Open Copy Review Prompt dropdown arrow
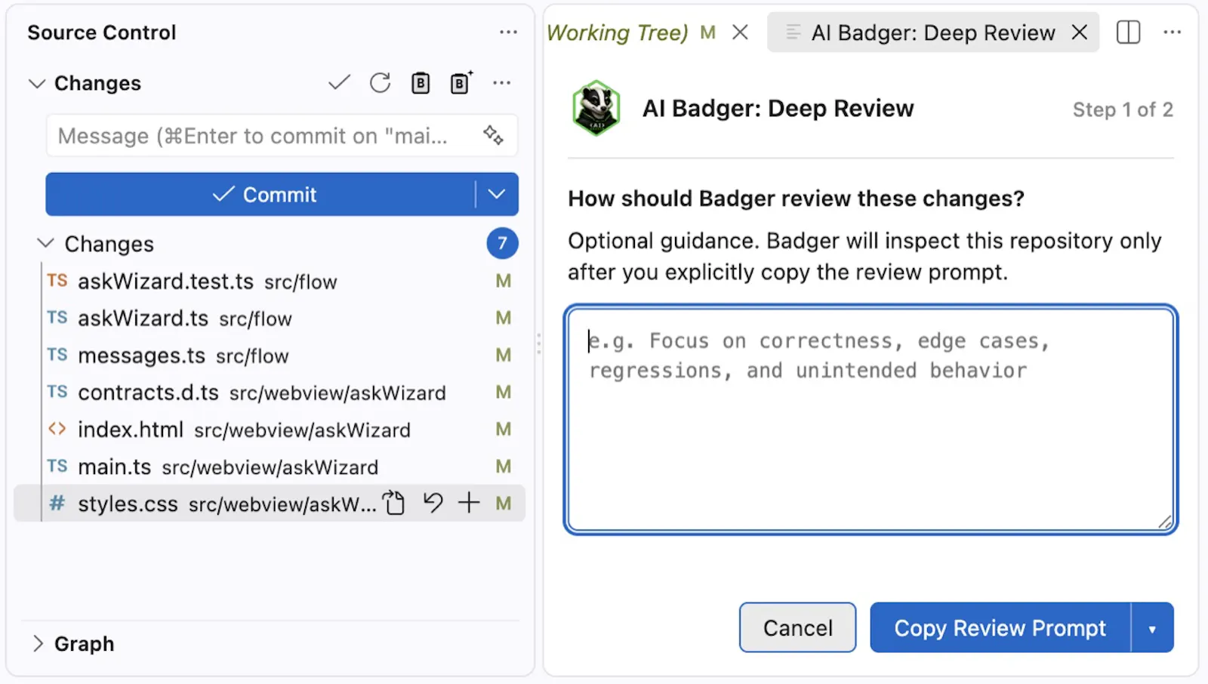1208x684 pixels. pos(1152,627)
